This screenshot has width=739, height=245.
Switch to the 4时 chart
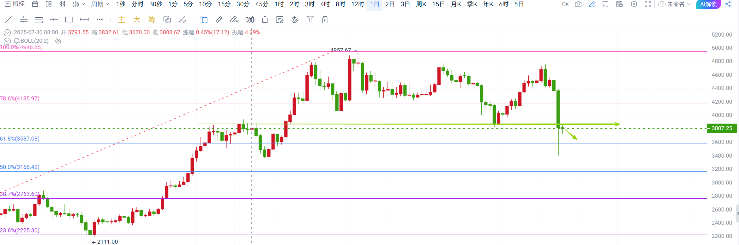pos(325,4)
